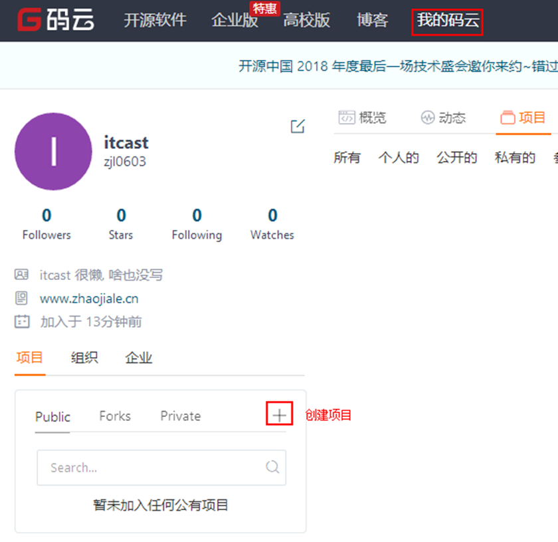This screenshot has height=542, width=558.
Task: Switch to the 动态 tab
Action: click(x=443, y=118)
